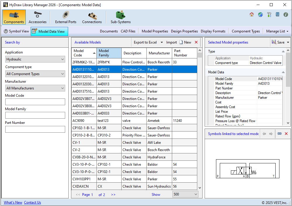Collapse the Type properties section
The height and width of the screenshot is (206, 292).
283,51
